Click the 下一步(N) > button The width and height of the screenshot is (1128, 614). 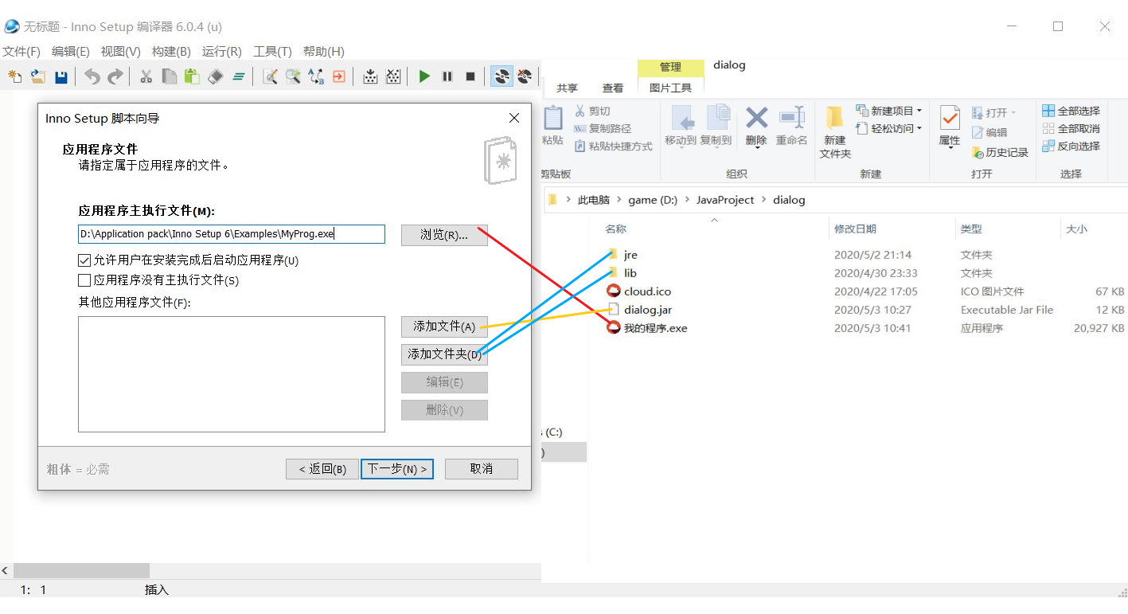pyautogui.click(x=397, y=469)
